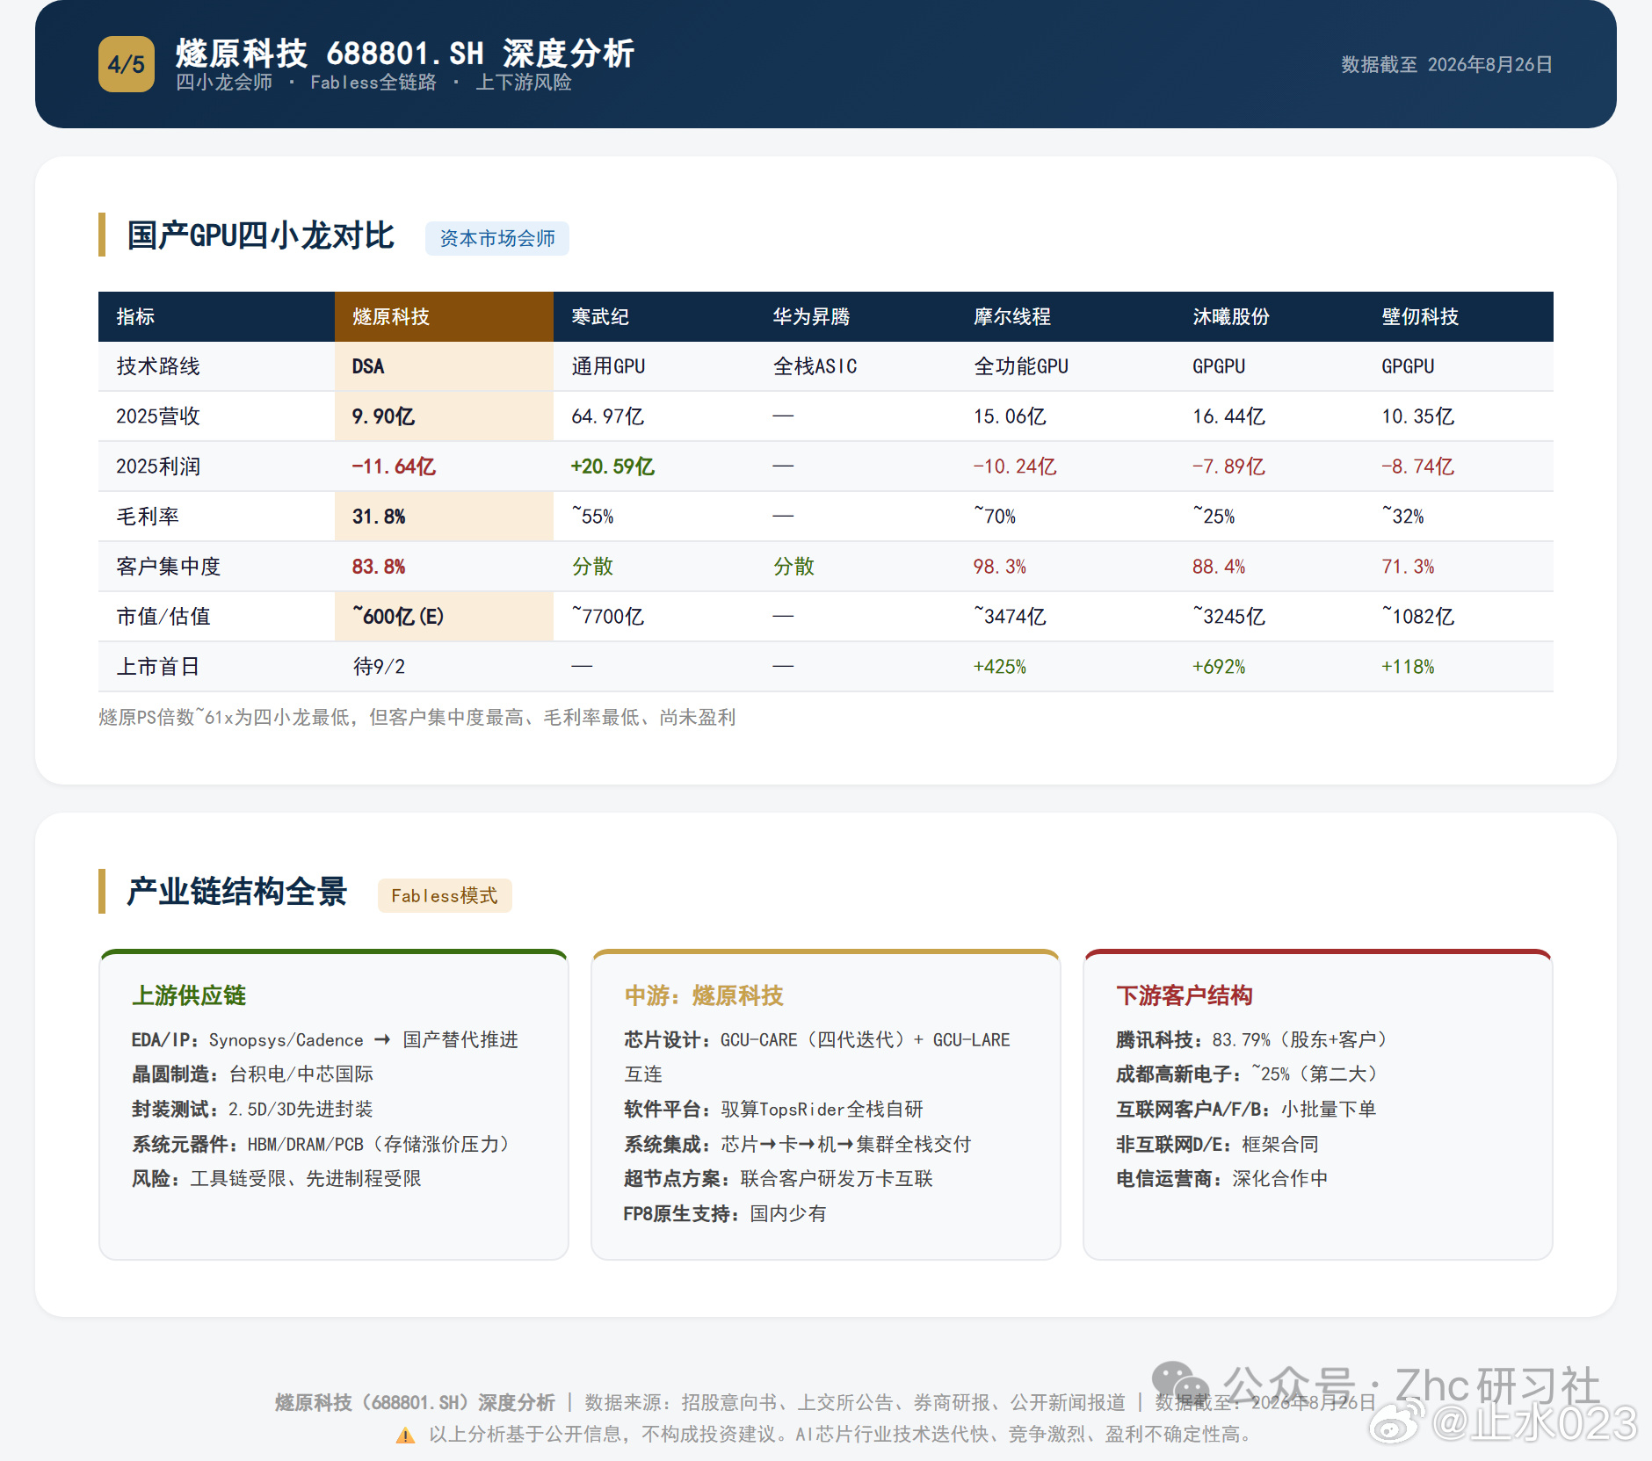This screenshot has width=1652, height=1461.
Task: Click the ~3245亿 valuation value
Action: 1228,617
